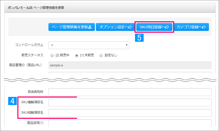Click the ページ管理情報を更新 button text
219x131 pixels.
(x=70, y=27)
